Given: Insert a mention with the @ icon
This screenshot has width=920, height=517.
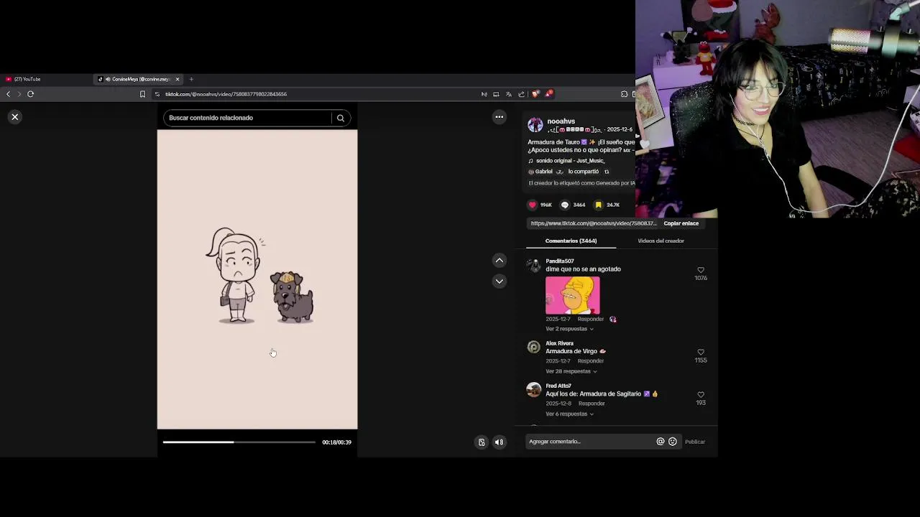Looking at the screenshot, I should point(661,442).
